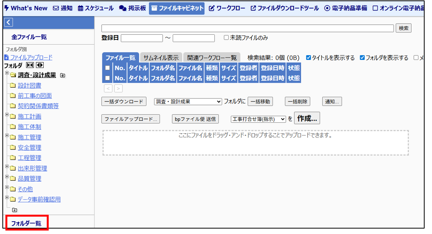This screenshot has height=234, width=432.
Task: Click the search text input field
Action: pyautogui.click(x=247, y=28)
